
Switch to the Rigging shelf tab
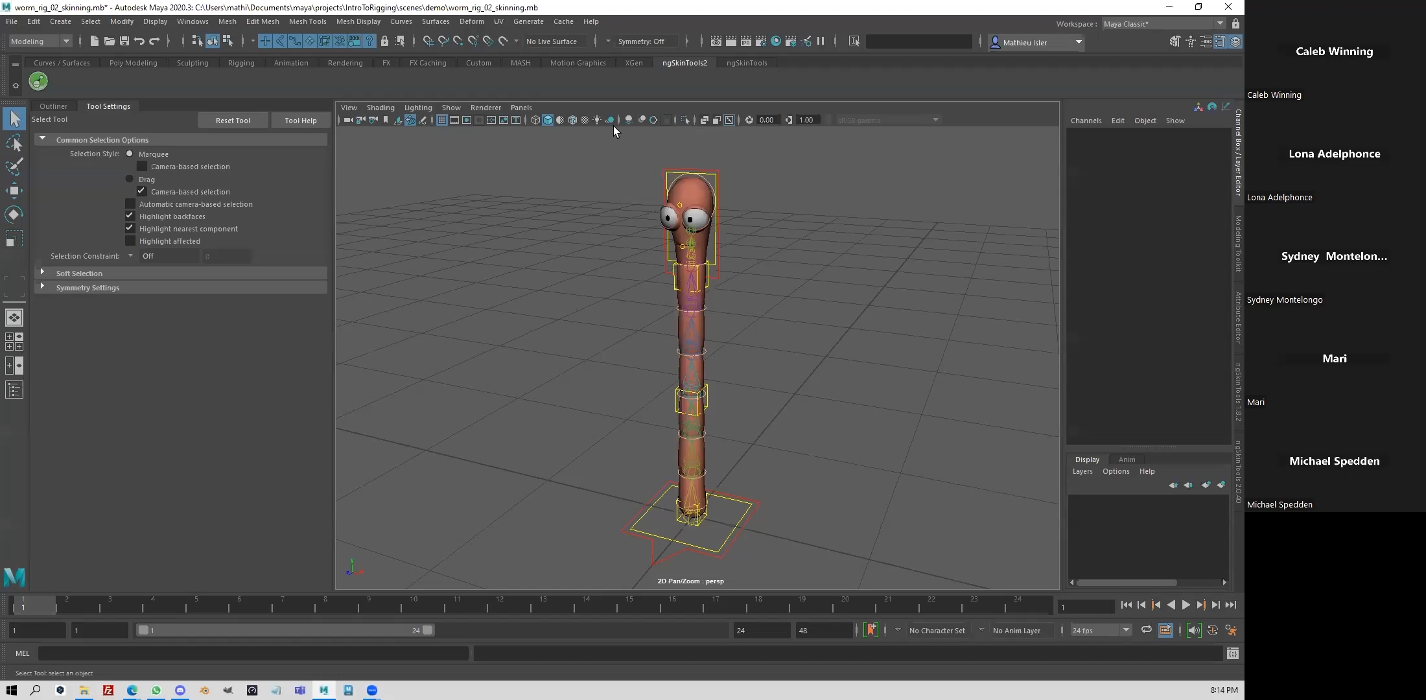(241, 63)
